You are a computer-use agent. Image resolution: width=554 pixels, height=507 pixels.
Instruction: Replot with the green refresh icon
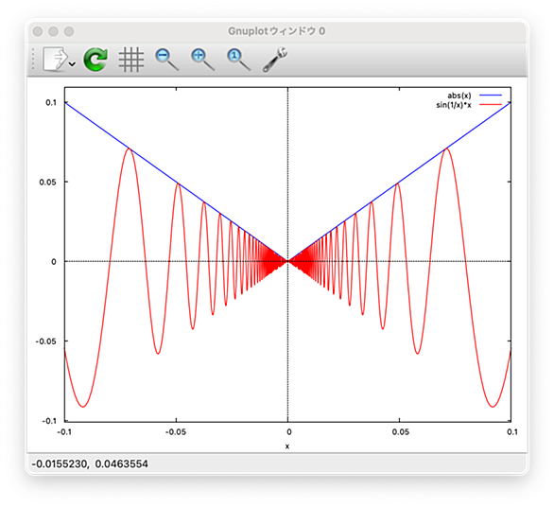pos(95,60)
